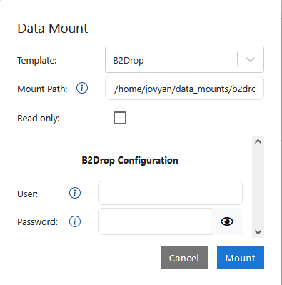The width and height of the screenshot is (282, 285).
Task: Click the Password: label
Action: pos(38,222)
